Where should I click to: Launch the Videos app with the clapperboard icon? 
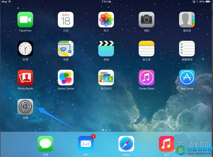tap(106, 49)
